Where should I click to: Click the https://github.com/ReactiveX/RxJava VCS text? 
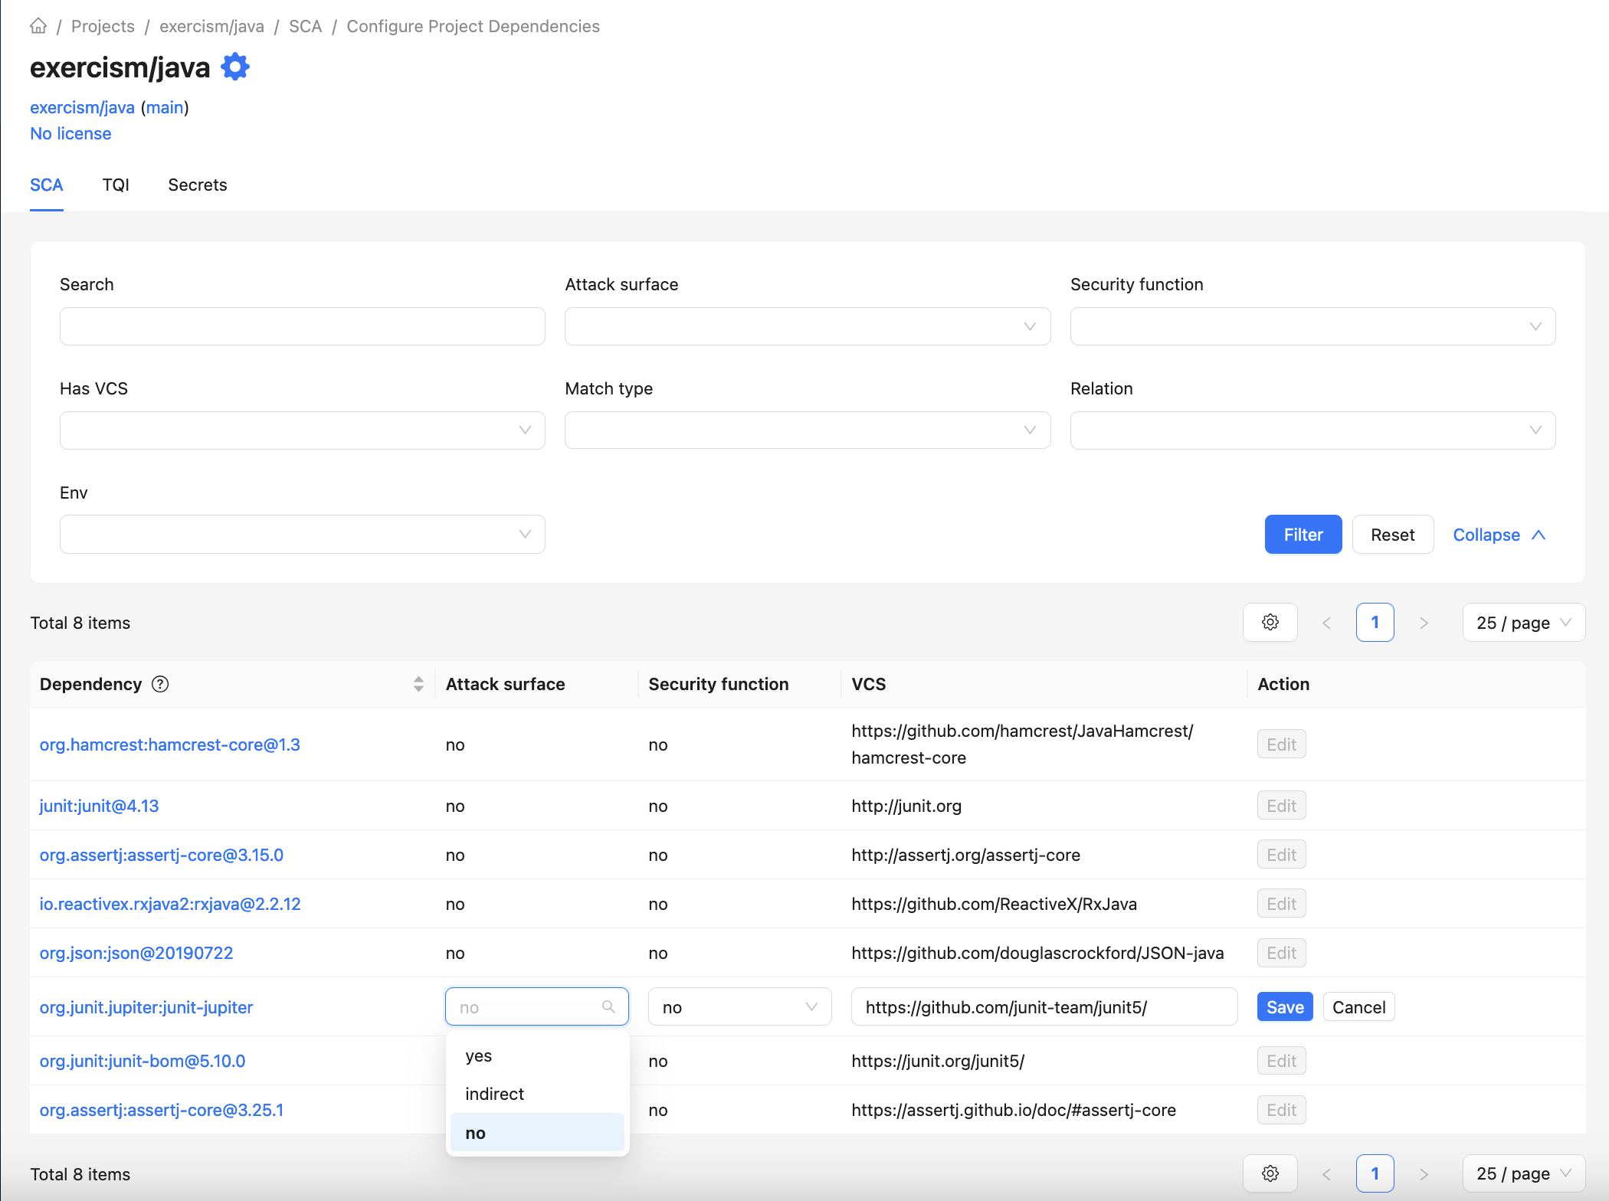pos(995,904)
